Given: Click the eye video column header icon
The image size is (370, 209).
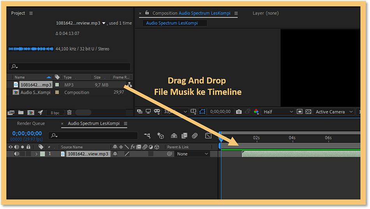Looking at the screenshot, I should [x=11, y=147].
